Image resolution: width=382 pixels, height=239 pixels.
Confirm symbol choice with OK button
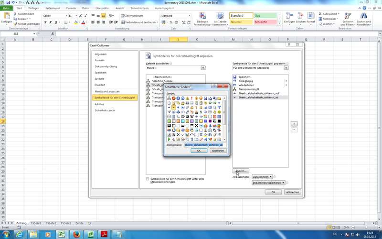pos(199,151)
